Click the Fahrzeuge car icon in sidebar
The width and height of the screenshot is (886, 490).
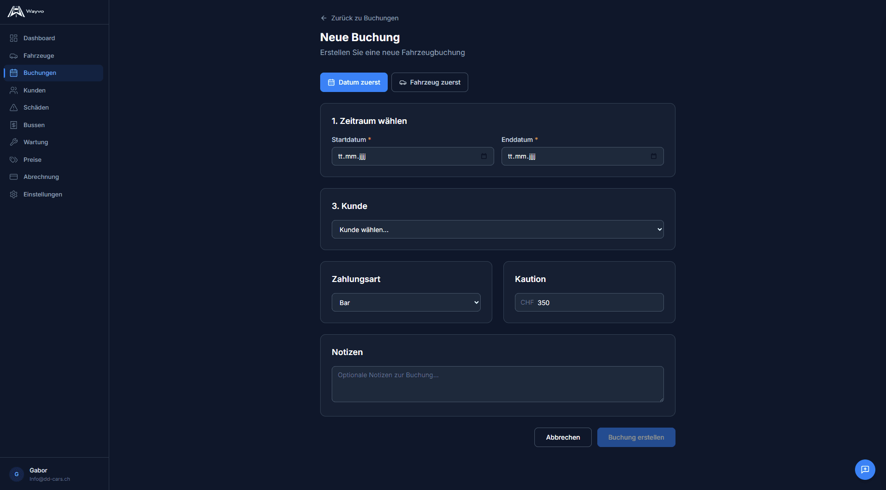pos(14,55)
